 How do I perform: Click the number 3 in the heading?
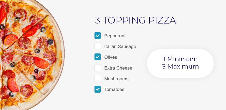tap(97, 20)
